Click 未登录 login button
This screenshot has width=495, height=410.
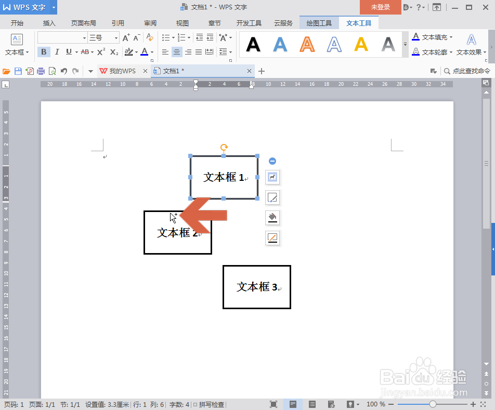coord(380,7)
